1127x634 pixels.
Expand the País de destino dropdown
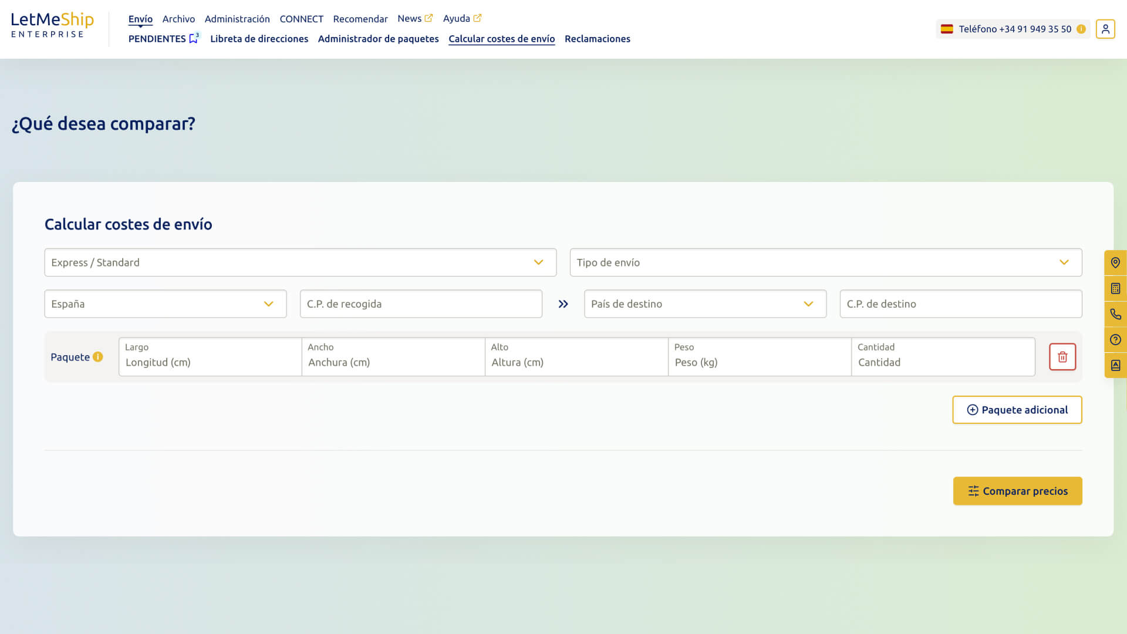click(x=706, y=304)
